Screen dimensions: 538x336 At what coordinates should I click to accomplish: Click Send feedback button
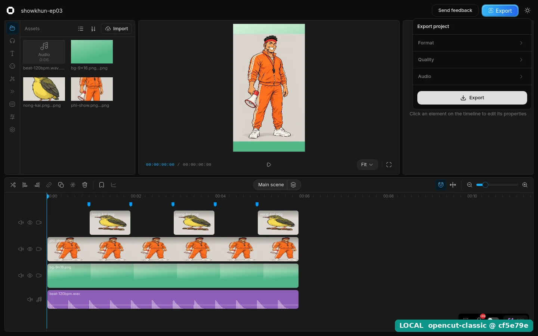(x=455, y=10)
